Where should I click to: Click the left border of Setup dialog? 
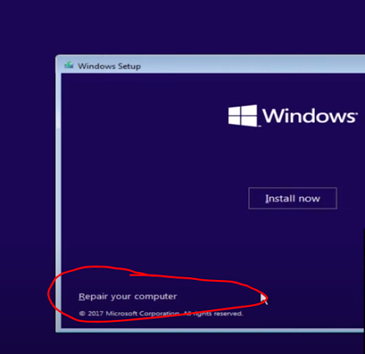coord(58,190)
